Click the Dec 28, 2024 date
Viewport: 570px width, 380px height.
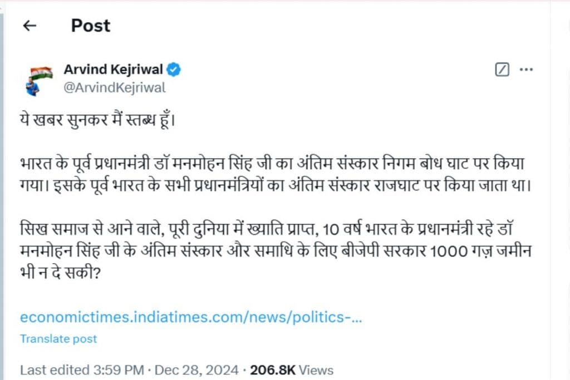(x=195, y=369)
